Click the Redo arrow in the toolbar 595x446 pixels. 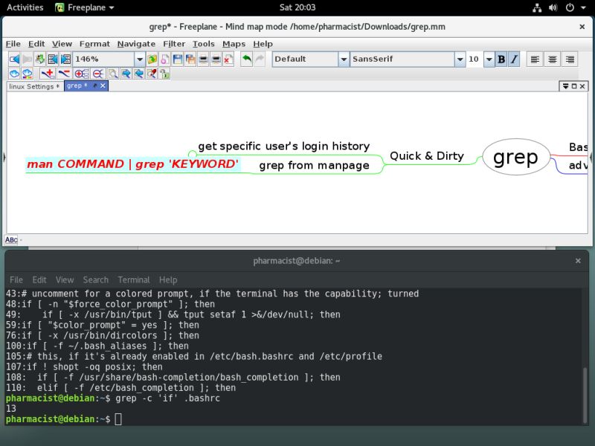pyautogui.click(x=258, y=59)
